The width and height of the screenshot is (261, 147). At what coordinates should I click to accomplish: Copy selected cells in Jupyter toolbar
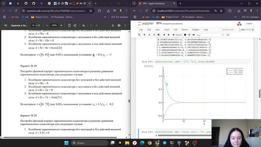(154, 35)
